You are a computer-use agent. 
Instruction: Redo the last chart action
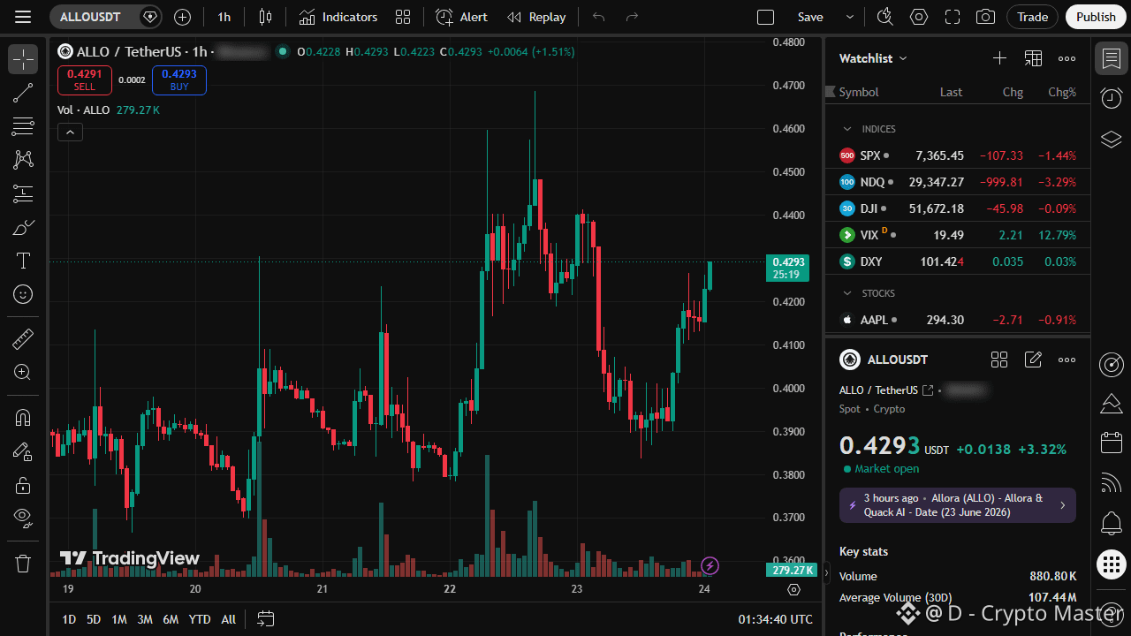(x=632, y=17)
